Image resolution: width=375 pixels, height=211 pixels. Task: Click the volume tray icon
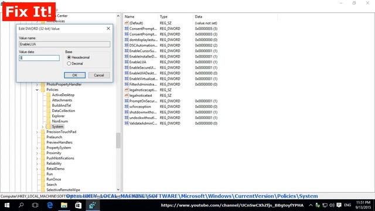[332, 205]
